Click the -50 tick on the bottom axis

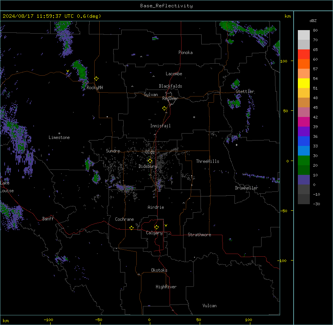click(99, 320)
